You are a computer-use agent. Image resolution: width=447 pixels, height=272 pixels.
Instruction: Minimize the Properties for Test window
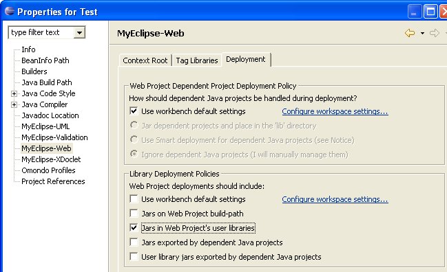point(414,12)
